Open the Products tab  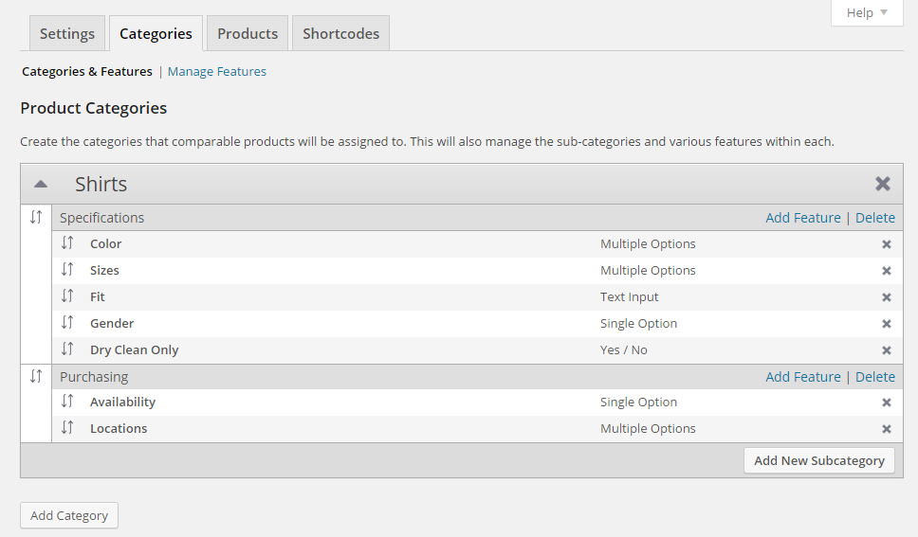click(x=248, y=34)
